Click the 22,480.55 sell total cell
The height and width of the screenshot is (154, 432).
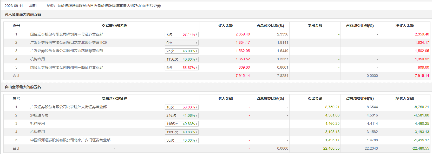click(x=331, y=148)
